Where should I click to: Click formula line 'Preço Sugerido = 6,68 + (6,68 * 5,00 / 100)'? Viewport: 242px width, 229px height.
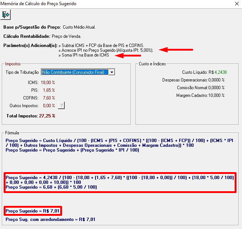pos(51,187)
